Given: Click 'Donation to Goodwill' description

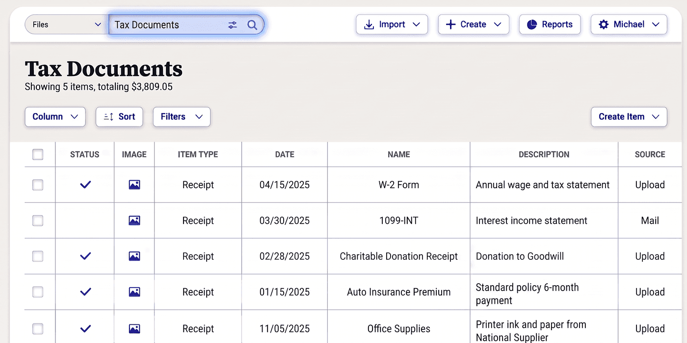Looking at the screenshot, I should [x=520, y=256].
